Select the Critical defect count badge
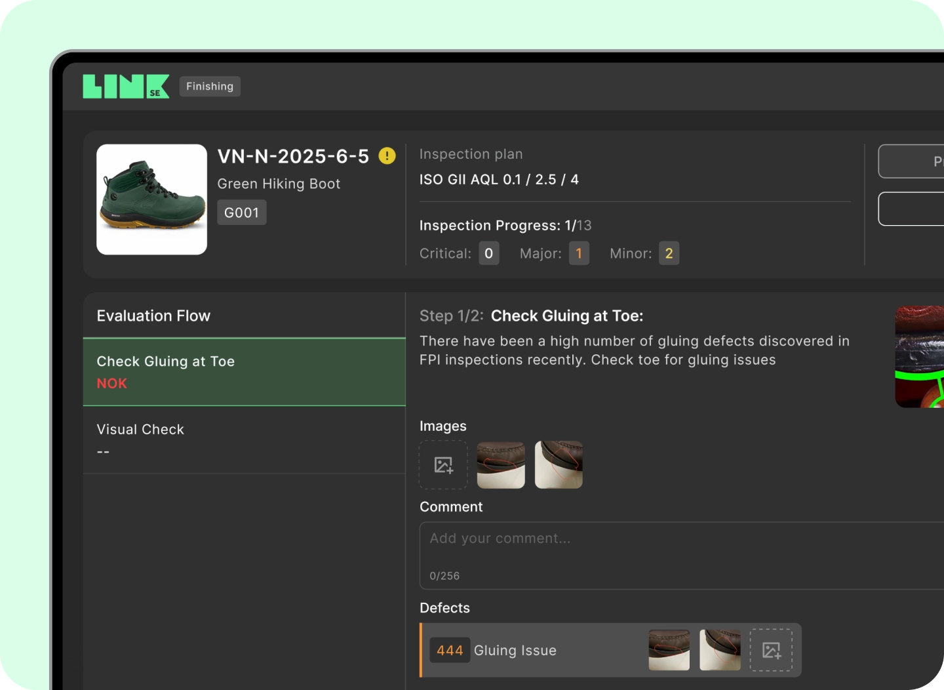The height and width of the screenshot is (690, 944). pos(488,254)
